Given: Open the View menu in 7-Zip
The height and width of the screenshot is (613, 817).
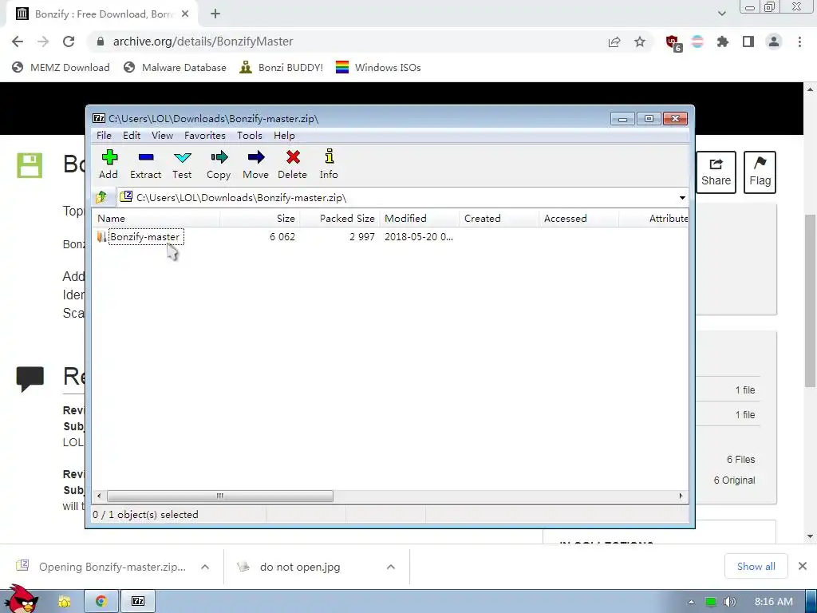Looking at the screenshot, I should 162,136.
